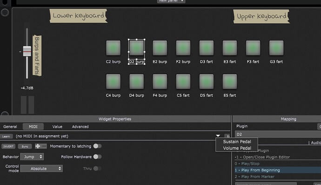The height and width of the screenshot is (185, 321).
Task: Open the Behavior Jump dropdown
Action: pos(32,157)
